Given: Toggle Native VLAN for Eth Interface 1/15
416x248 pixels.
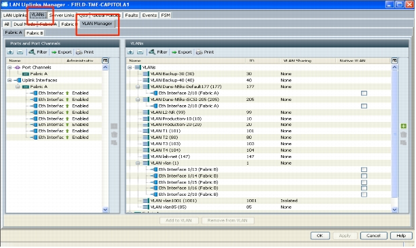Looking at the screenshot, I should point(364,182).
